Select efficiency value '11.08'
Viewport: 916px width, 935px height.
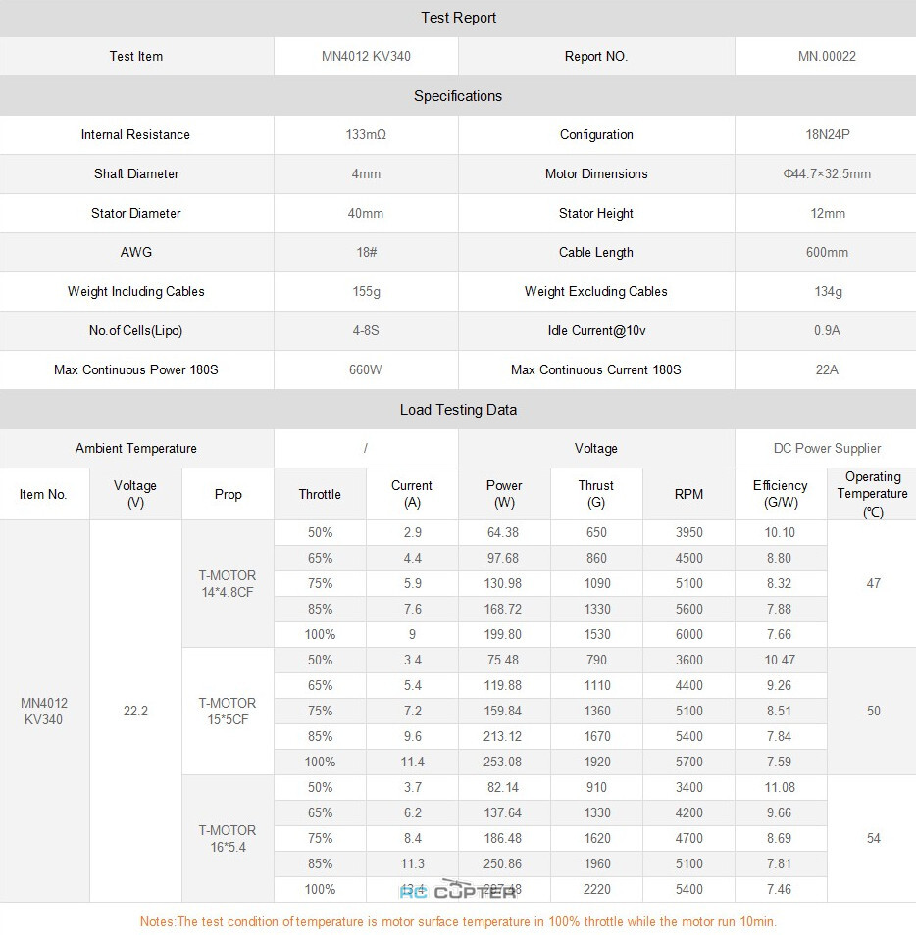pyautogui.click(x=780, y=788)
